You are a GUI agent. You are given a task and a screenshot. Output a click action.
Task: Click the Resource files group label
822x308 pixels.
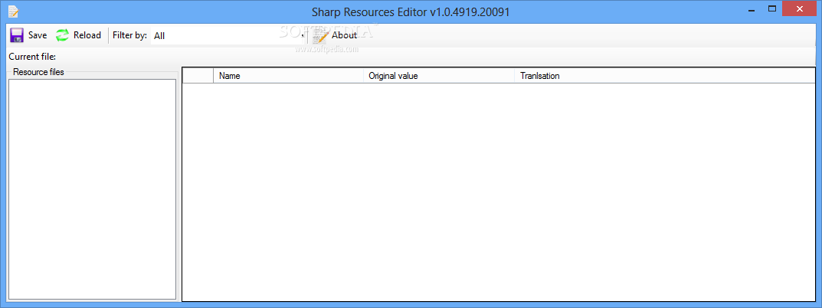(38, 72)
